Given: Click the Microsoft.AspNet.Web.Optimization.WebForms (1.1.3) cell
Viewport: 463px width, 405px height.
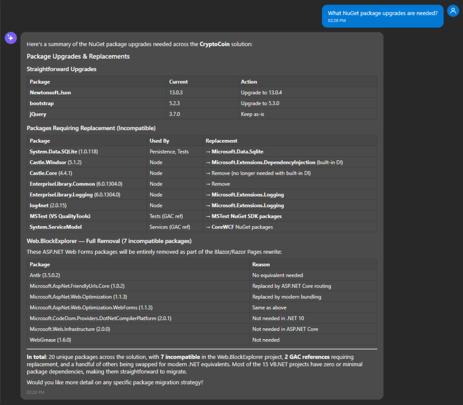Looking at the screenshot, I should (x=138, y=307).
